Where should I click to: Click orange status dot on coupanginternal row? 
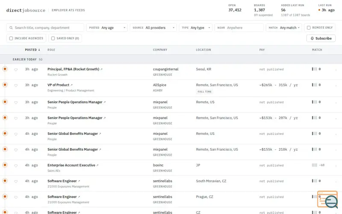5,69
